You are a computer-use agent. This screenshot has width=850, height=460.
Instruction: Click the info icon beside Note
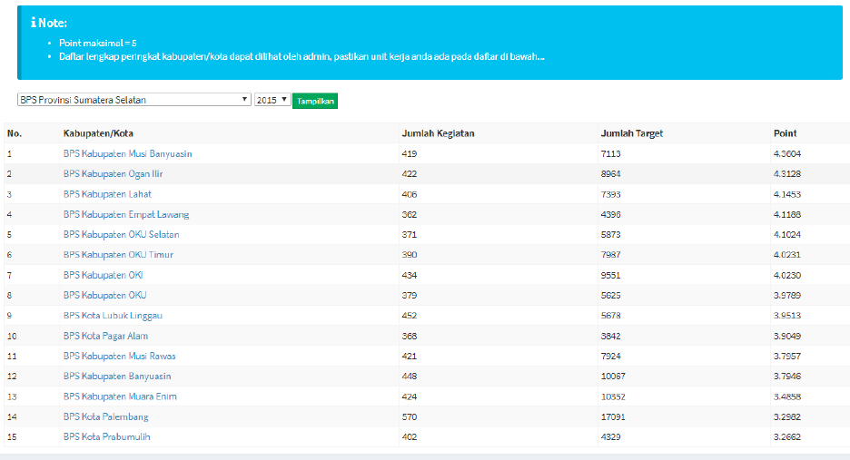(32, 23)
